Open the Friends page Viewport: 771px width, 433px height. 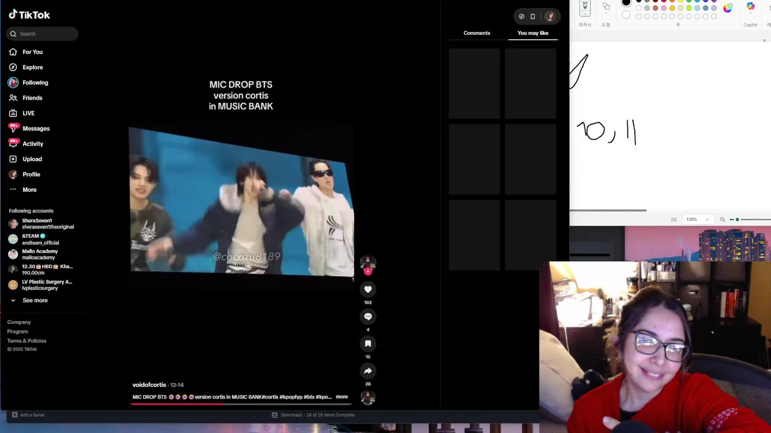pos(33,98)
